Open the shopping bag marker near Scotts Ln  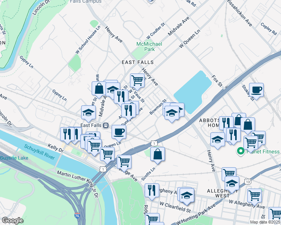tap(157, 155)
